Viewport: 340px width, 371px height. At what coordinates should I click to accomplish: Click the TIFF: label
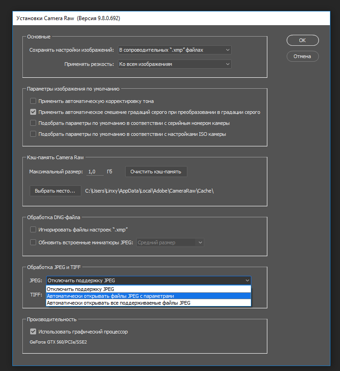pos(36,295)
